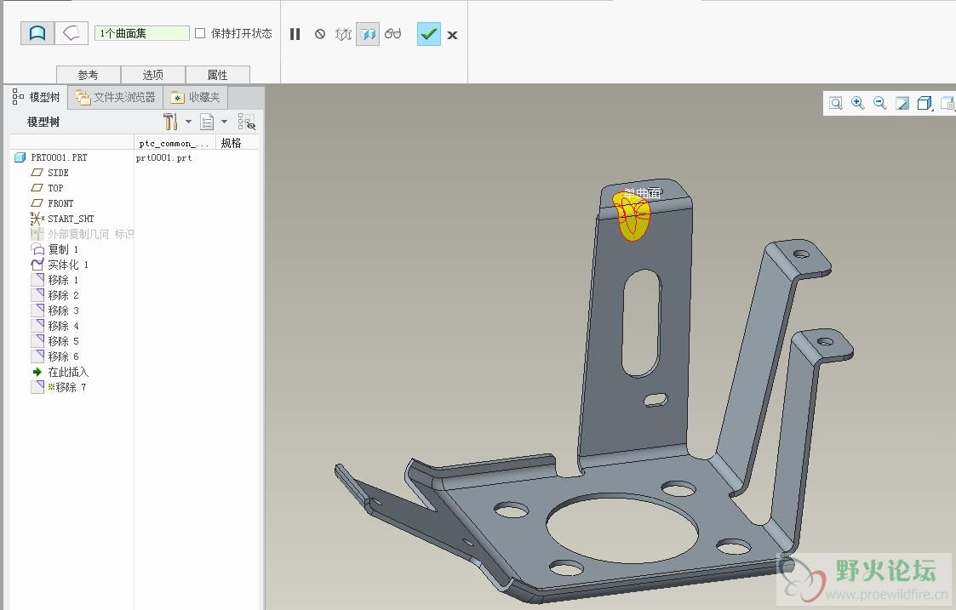Select 移除 6 feature
Viewport: 956px width, 610px height.
[x=63, y=356]
